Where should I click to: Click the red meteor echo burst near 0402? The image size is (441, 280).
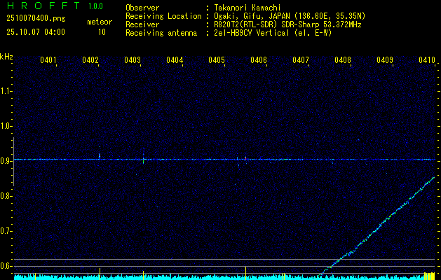(100, 155)
